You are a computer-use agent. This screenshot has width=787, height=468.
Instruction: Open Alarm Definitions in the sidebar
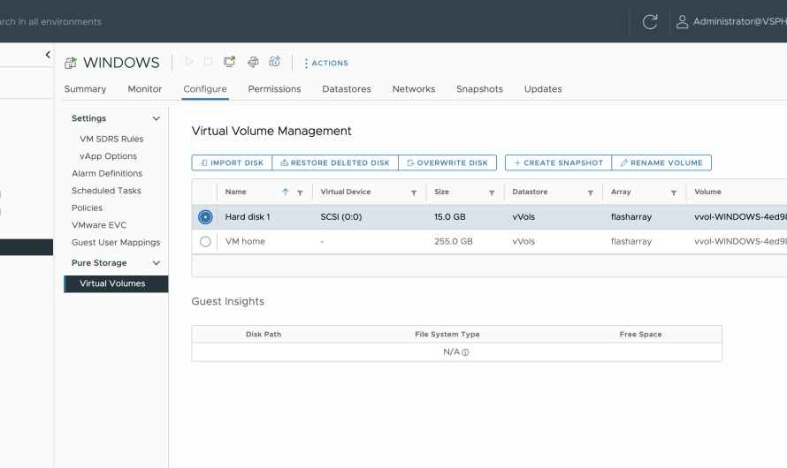[107, 173]
